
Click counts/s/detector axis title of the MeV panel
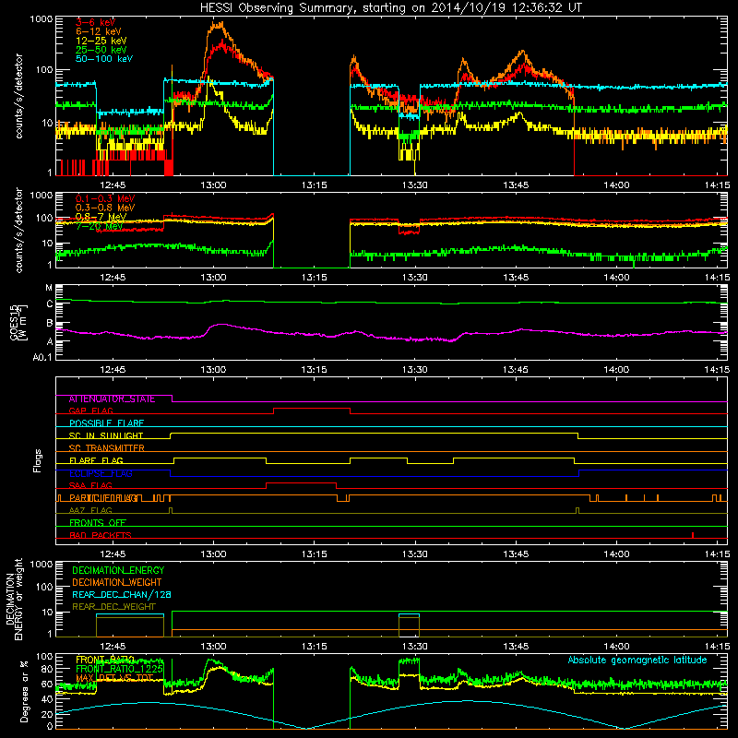coord(18,230)
